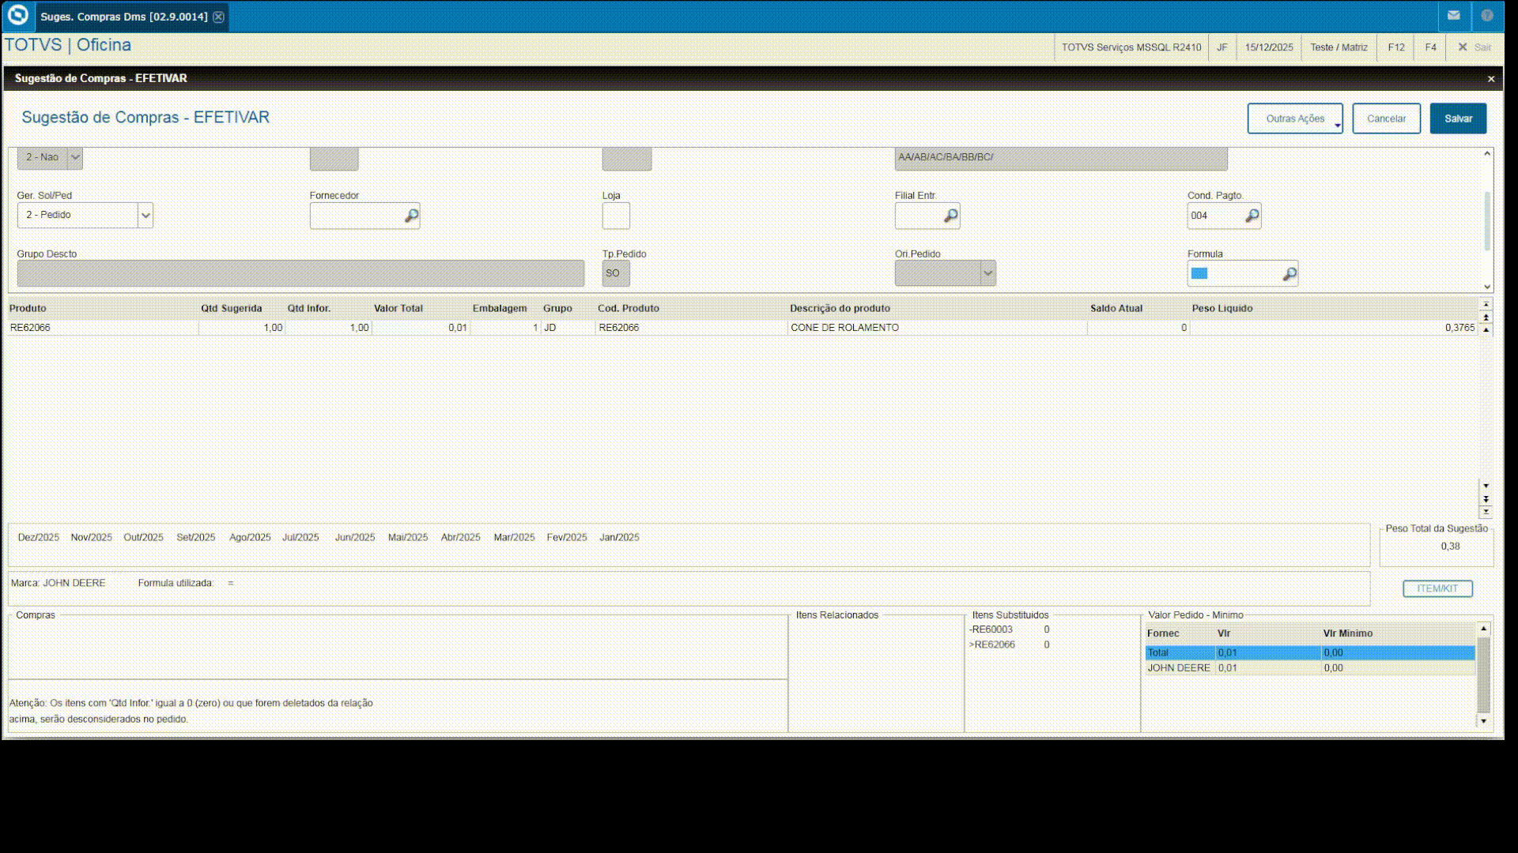This screenshot has height=853, width=1518.
Task: Click the Loja input field
Action: tap(615, 216)
